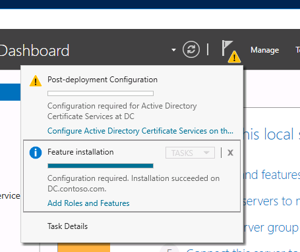Open the Manage menu
The height and width of the screenshot is (252, 300).
coord(265,50)
